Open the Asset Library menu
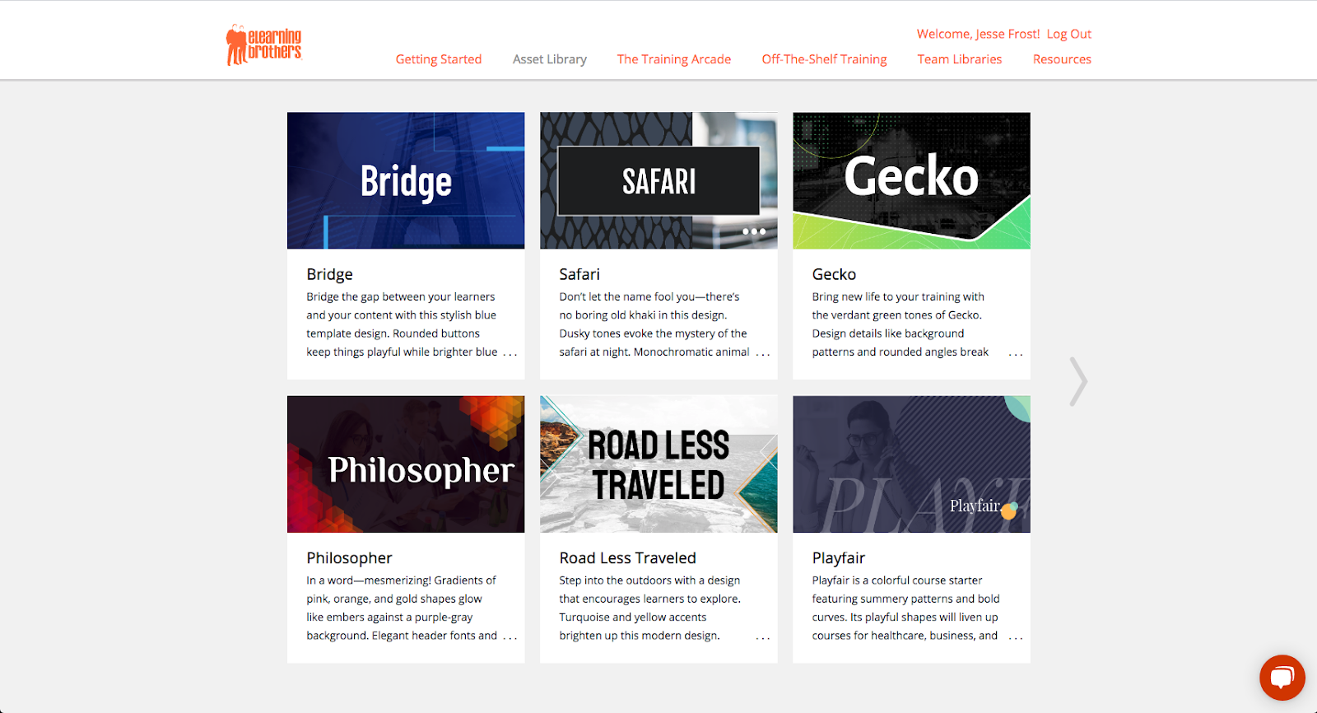This screenshot has height=713, width=1317. click(x=550, y=59)
